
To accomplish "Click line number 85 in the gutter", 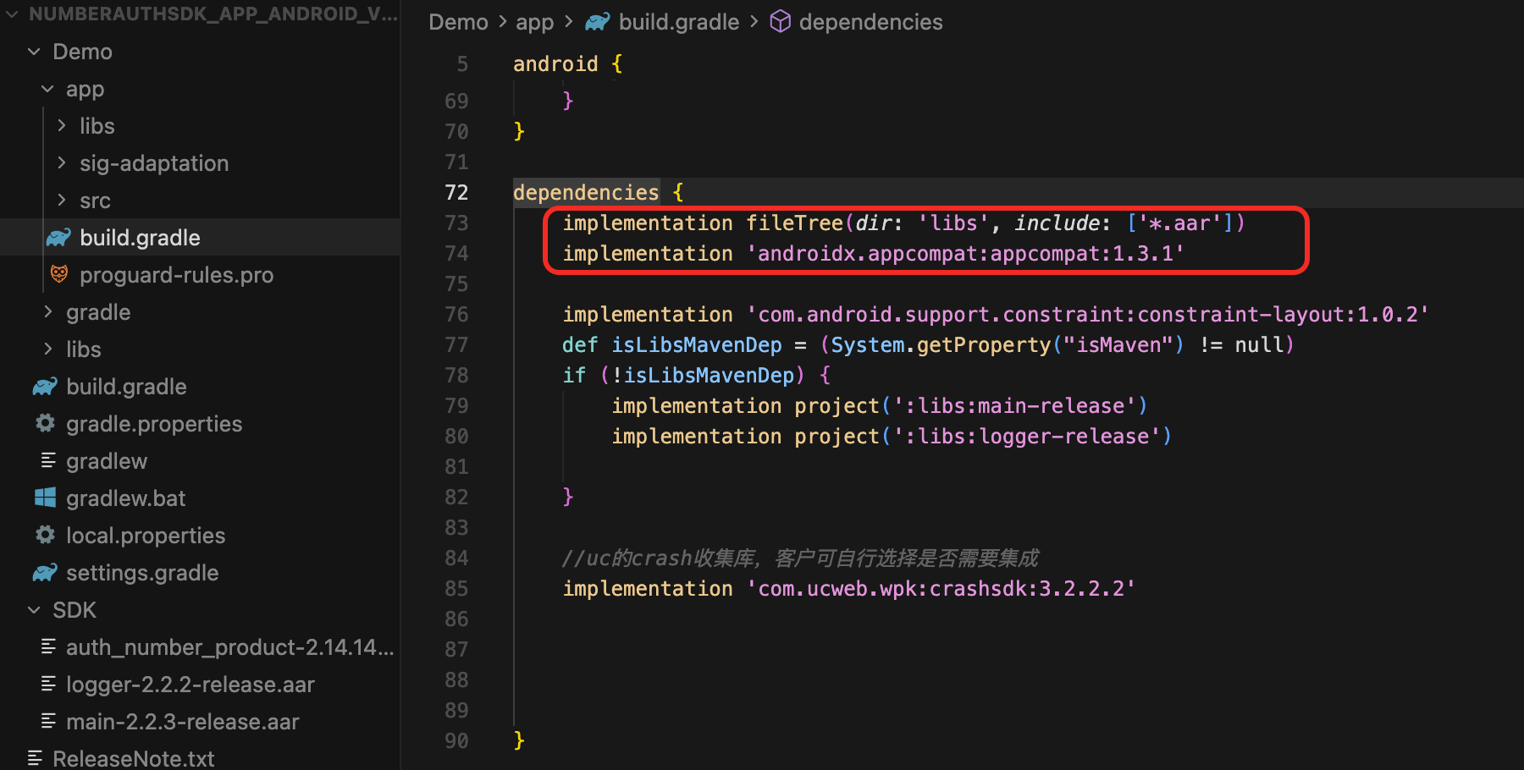I will click(456, 589).
